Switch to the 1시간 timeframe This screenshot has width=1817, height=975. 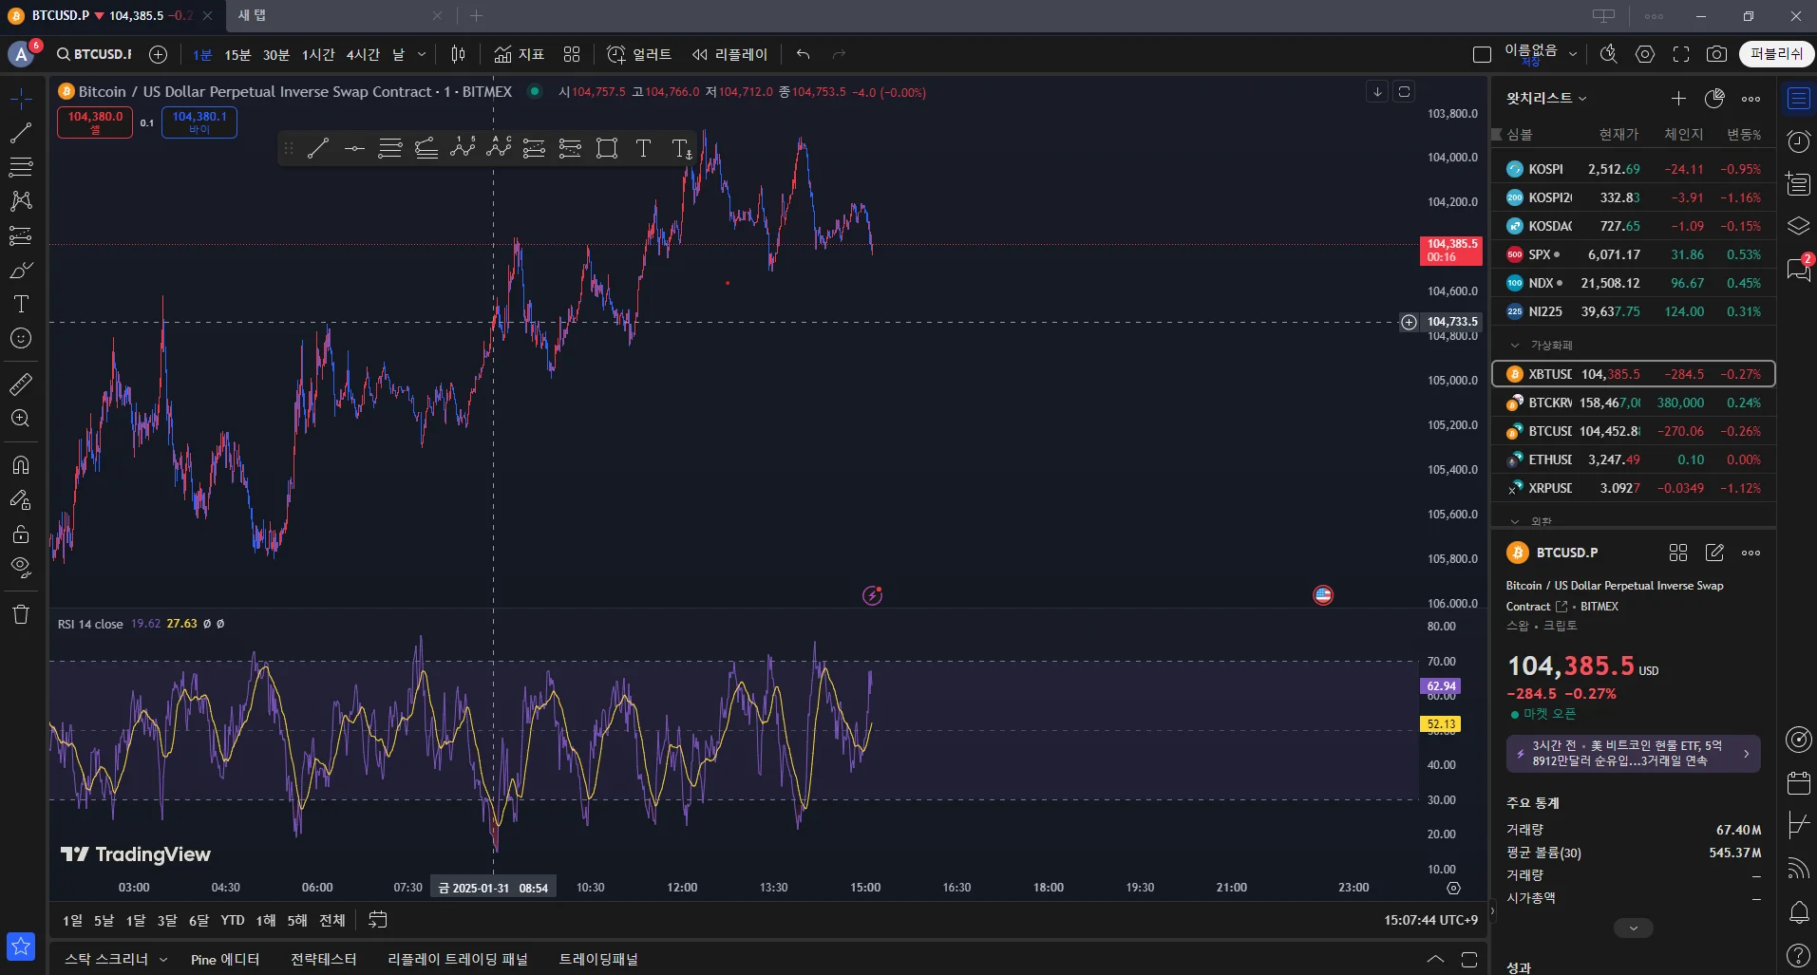318,55
